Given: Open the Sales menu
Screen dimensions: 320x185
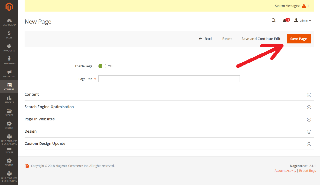Looking at the screenshot, I should [9, 35].
